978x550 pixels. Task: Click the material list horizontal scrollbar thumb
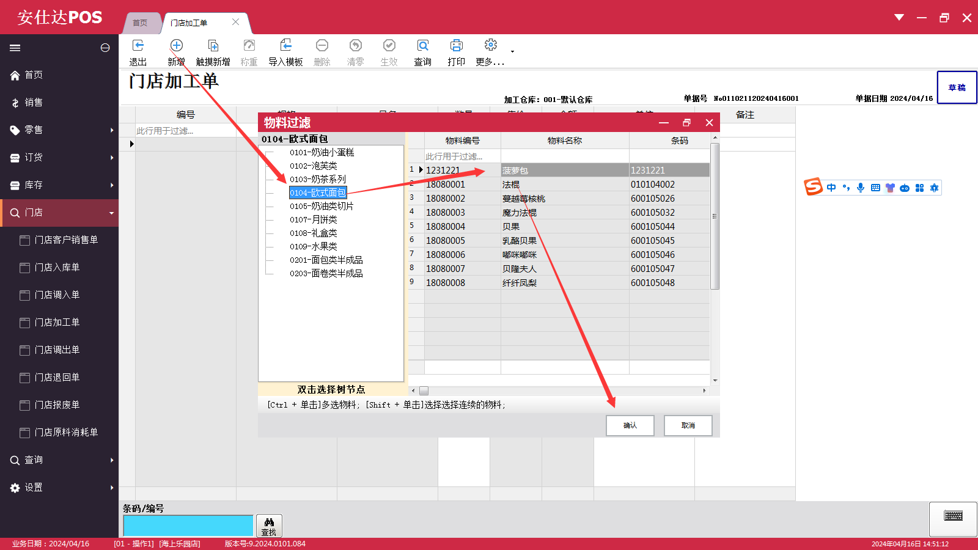click(x=424, y=391)
